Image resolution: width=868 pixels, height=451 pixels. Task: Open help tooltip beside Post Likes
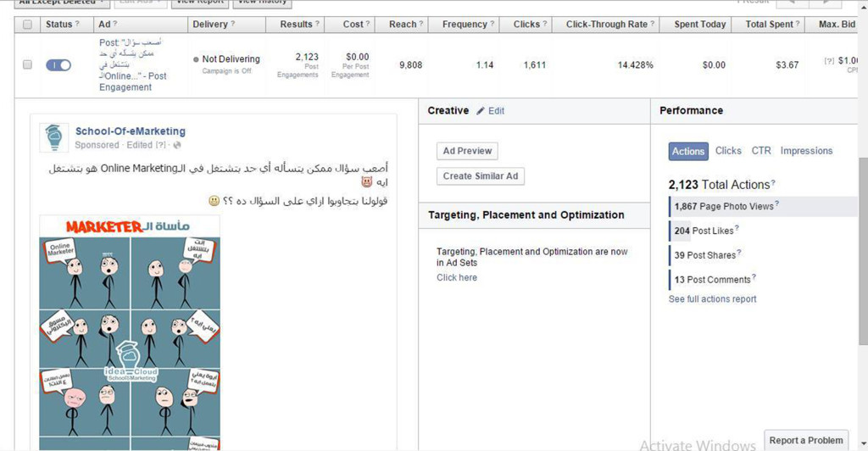pyautogui.click(x=737, y=229)
